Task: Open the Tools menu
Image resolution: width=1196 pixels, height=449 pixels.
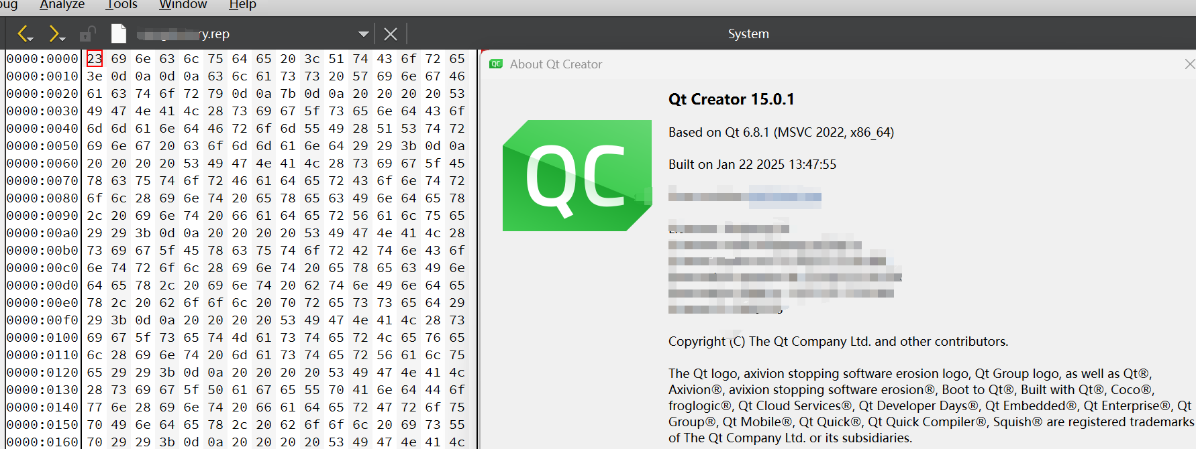Action: [121, 5]
